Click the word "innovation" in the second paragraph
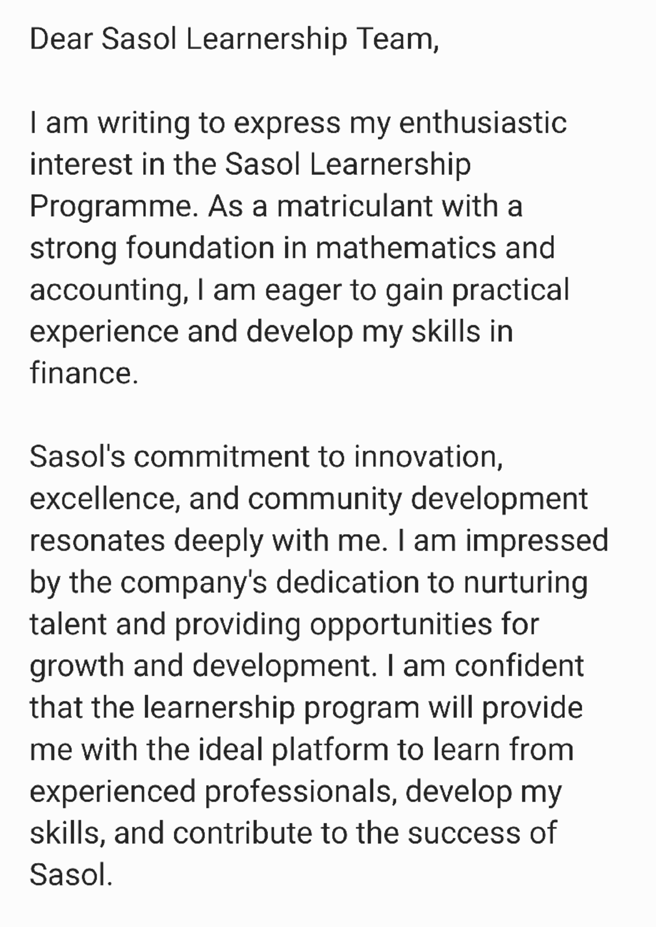Screen dimensions: 656x927 tap(426, 457)
